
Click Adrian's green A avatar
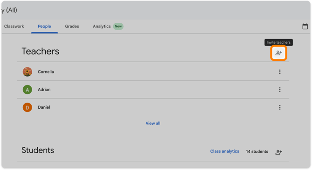pyautogui.click(x=27, y=90)
